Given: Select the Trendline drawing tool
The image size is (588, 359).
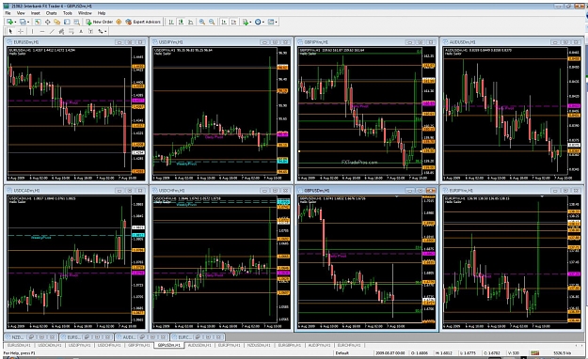Looking at the screenshot, I should (x=52, y=31).
